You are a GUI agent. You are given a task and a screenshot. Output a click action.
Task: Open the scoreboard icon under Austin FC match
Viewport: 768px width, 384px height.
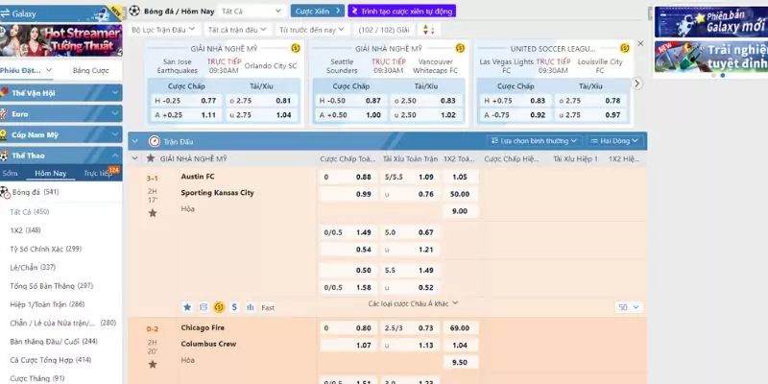click(x=204, y=307)
